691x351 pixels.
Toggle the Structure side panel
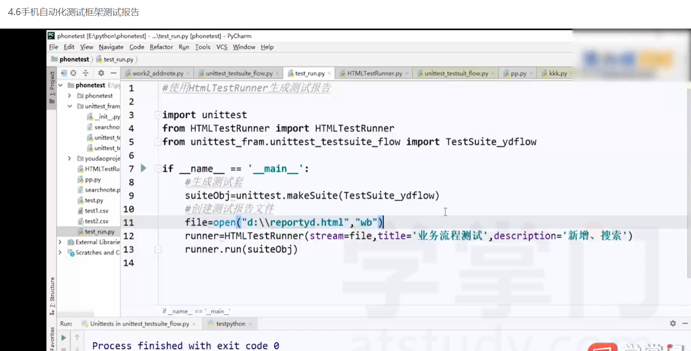coord(52,296)
